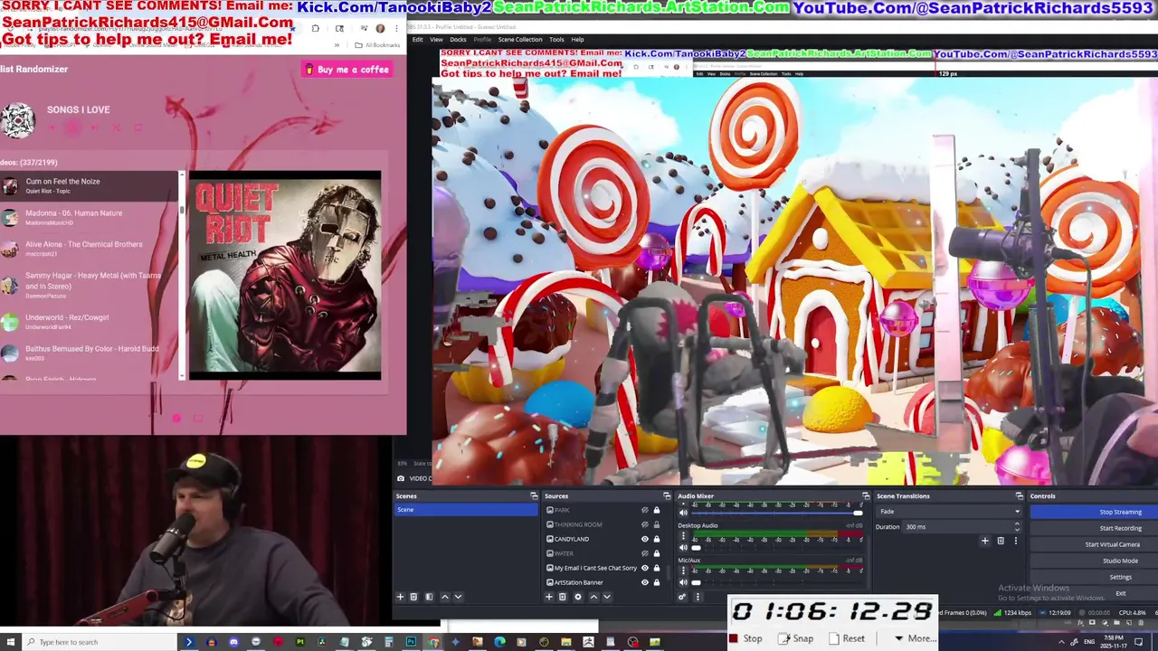
Task: Open OBS Scene Collection menu
Action: [x=520, y=40]
